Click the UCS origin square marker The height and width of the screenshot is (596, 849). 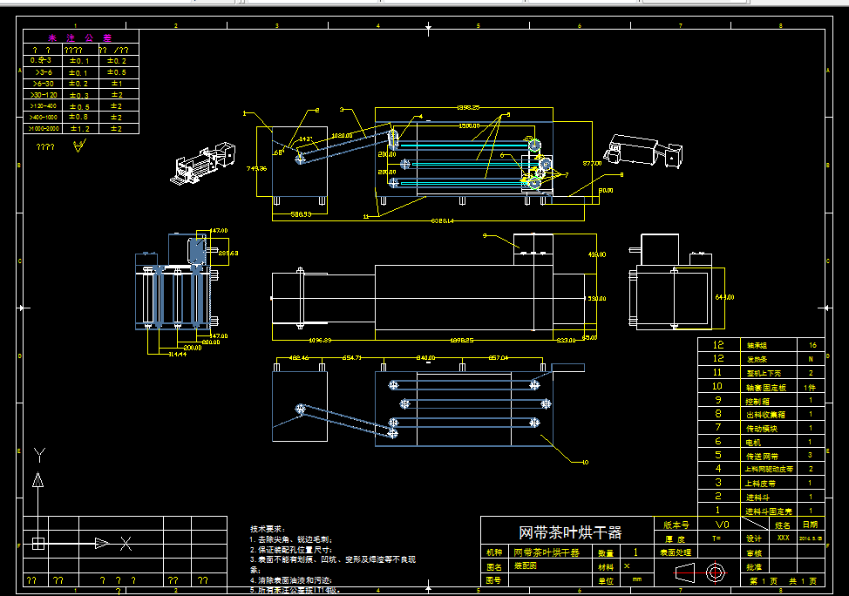pyautogui.click(x=37, y=543)
